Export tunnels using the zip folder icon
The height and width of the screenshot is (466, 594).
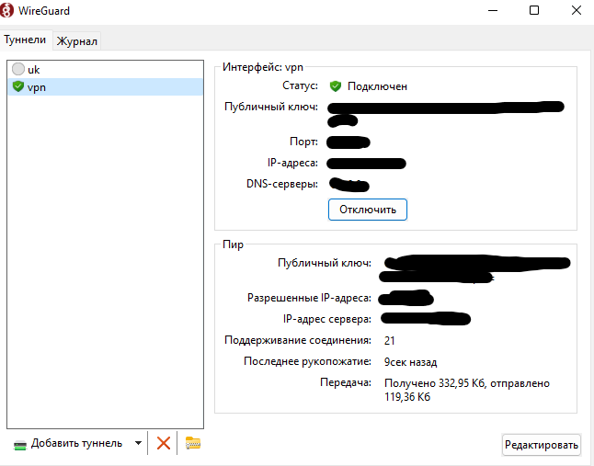tap(193, 443)
